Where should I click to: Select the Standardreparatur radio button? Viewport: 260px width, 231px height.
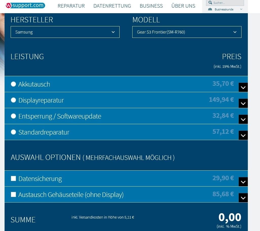point(13,132)
